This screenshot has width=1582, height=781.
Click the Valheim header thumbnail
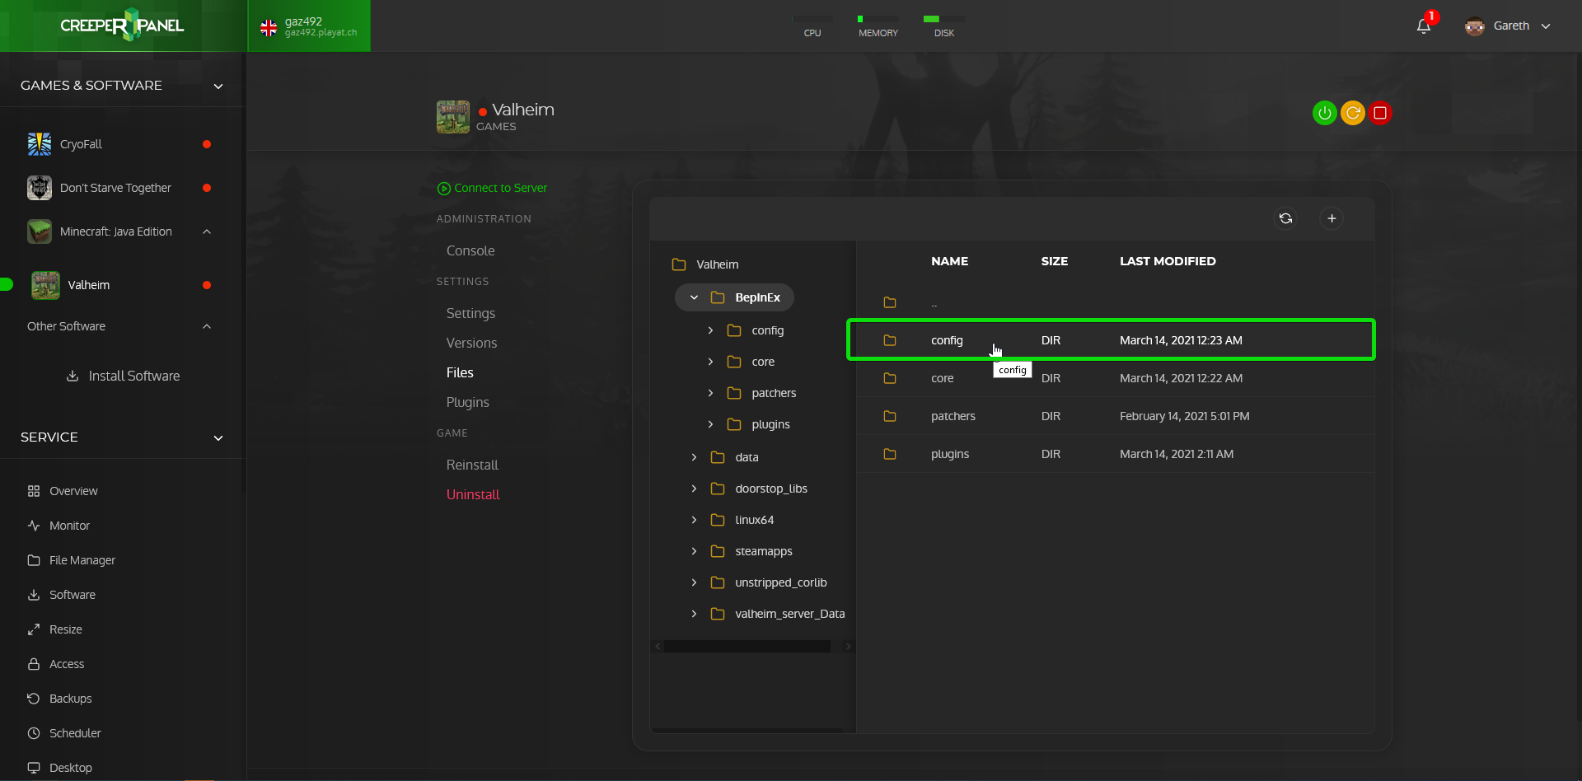tap(453, 117)
